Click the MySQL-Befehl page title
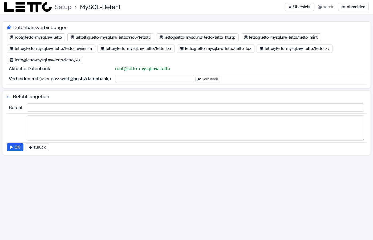Viewport: 373px width, 240px height. [100, 7]
